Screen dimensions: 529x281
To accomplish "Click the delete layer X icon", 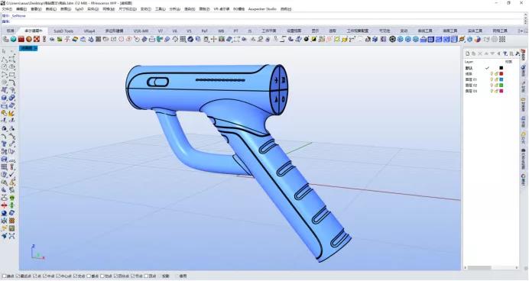I will pyautogui.click(x=480, y=53).
